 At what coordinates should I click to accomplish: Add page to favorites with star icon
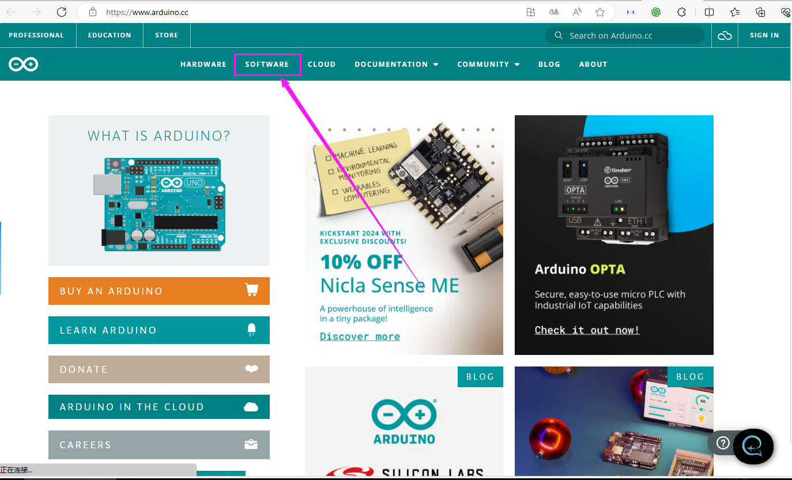[x=600, y=12]
